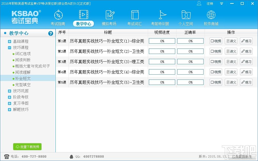Start 练习 for 第2课

tap(246, 51)
